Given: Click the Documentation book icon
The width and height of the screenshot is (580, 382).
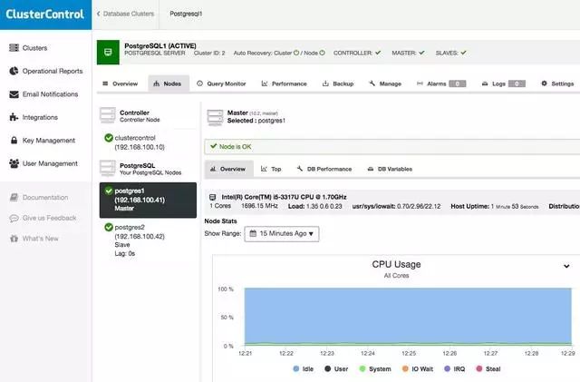Looking at the screenshot, I should (x=14, y=197).
